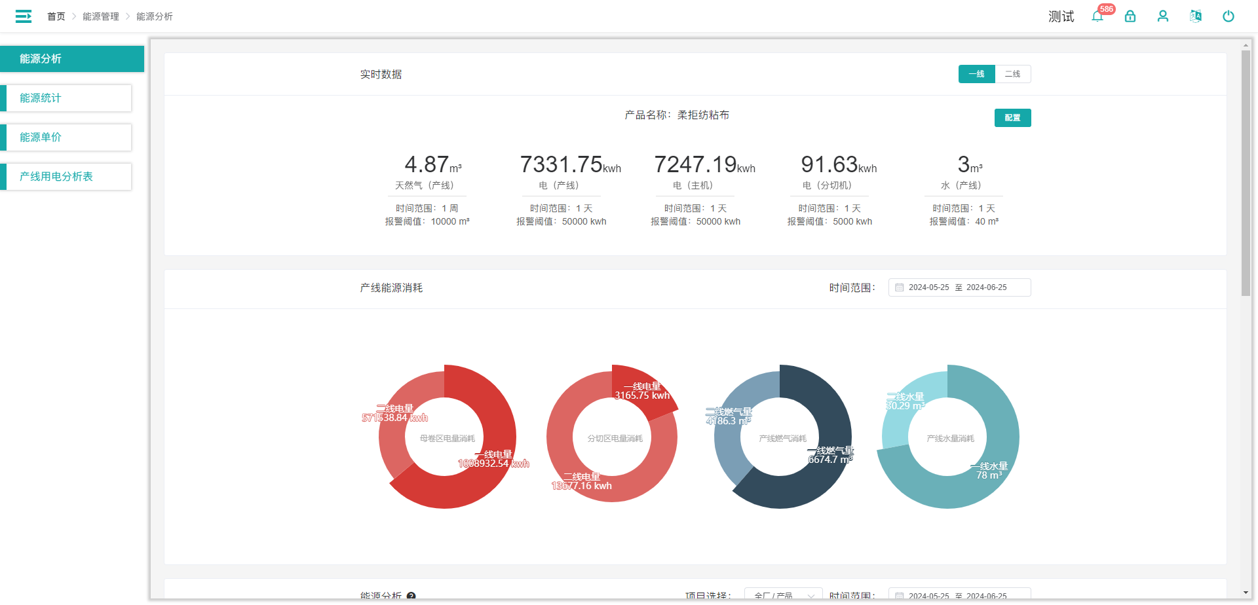Switch real-time data to 二线
Viewport: 1258px width, 605px height.
1013,74
